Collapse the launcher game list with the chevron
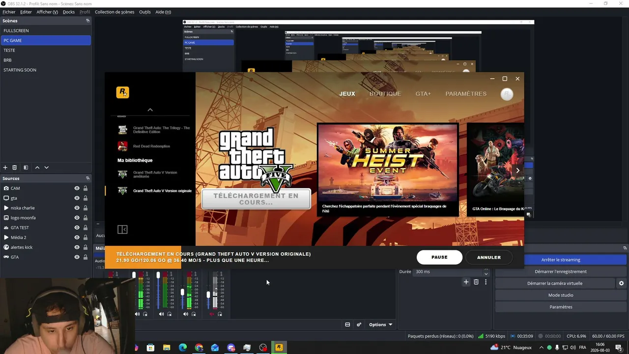629x354 pixels. point(150,110)
